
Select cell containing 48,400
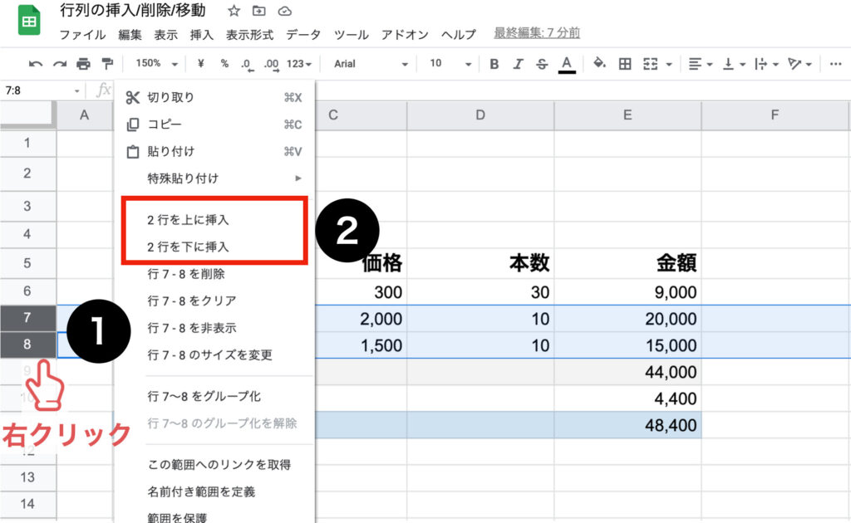[627, 425]
